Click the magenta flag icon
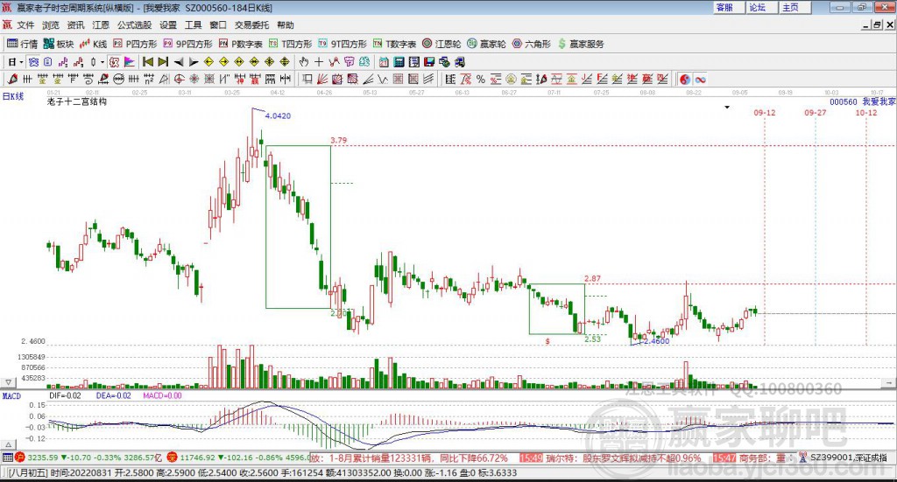 (x=130, y=62)
